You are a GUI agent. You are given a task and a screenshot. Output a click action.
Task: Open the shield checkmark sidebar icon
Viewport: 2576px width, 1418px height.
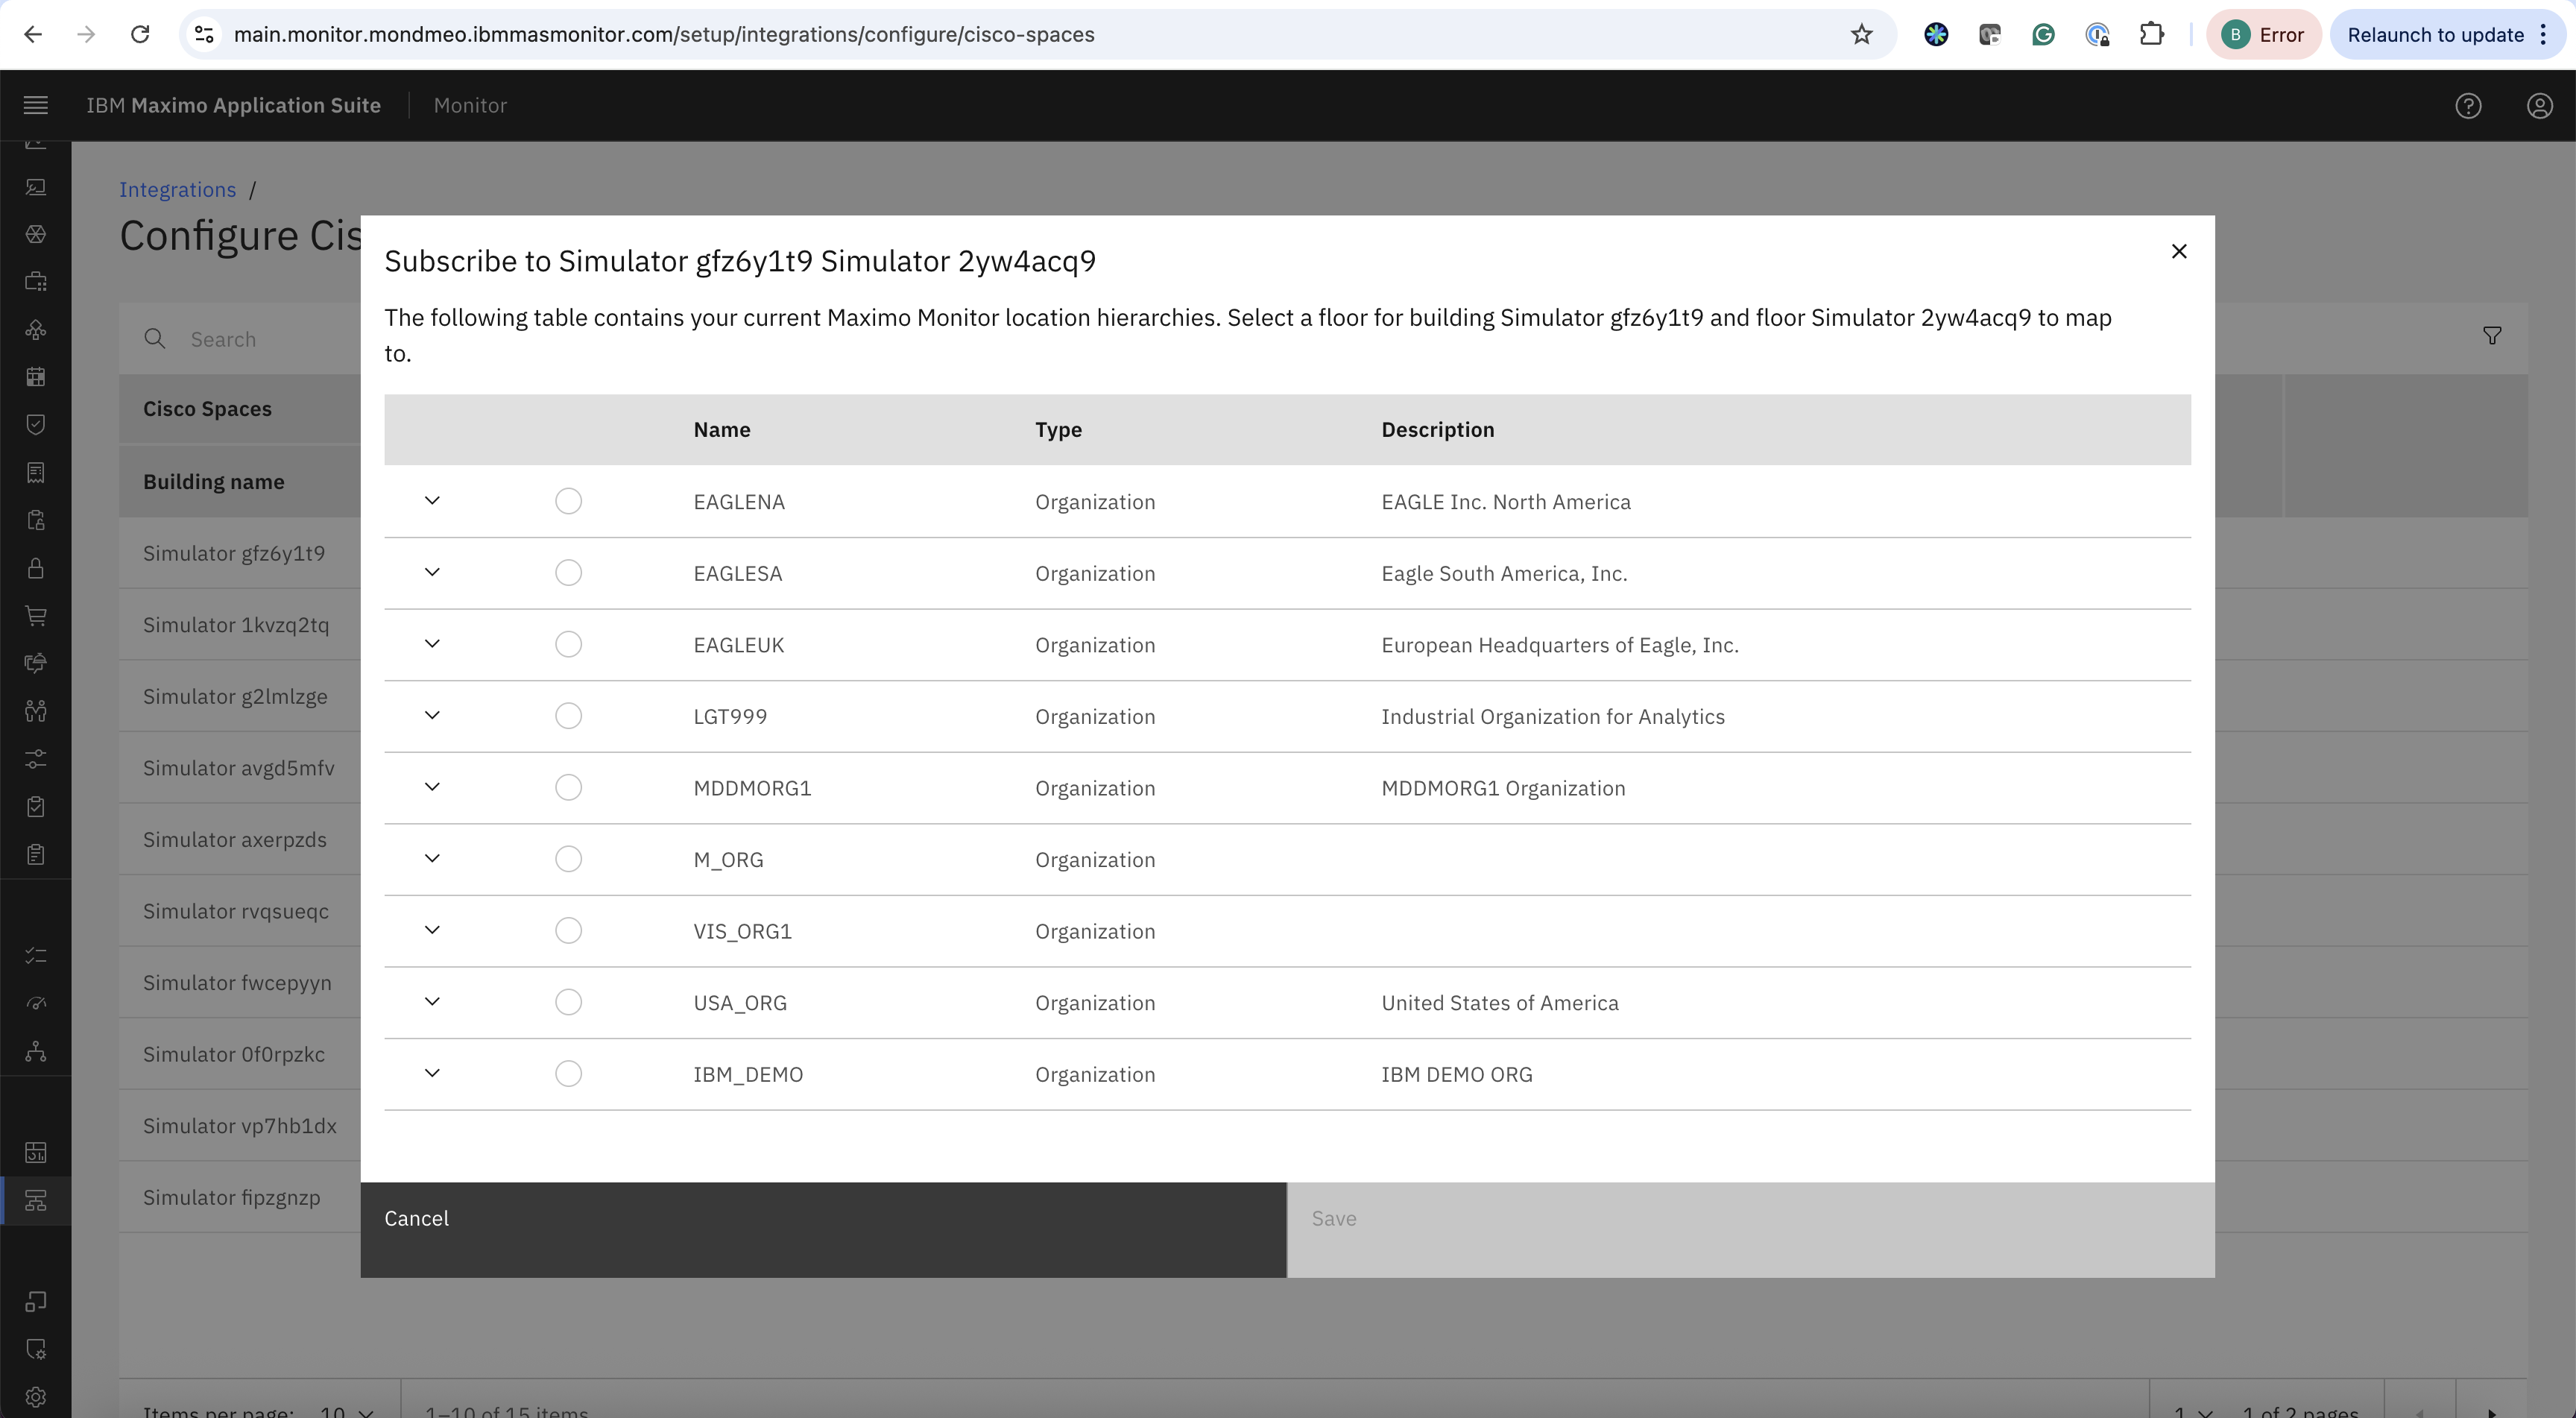point(36,424)
